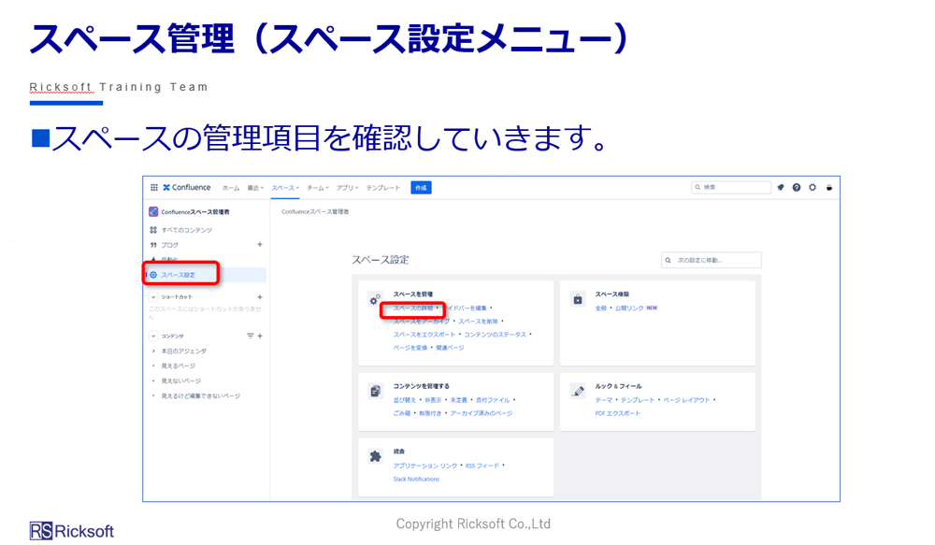
Task: Click the コンテンツを管理する documents icon
Action: 375,391
